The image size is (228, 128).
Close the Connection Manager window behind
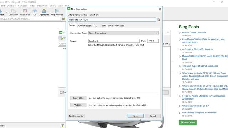[168, 32]
